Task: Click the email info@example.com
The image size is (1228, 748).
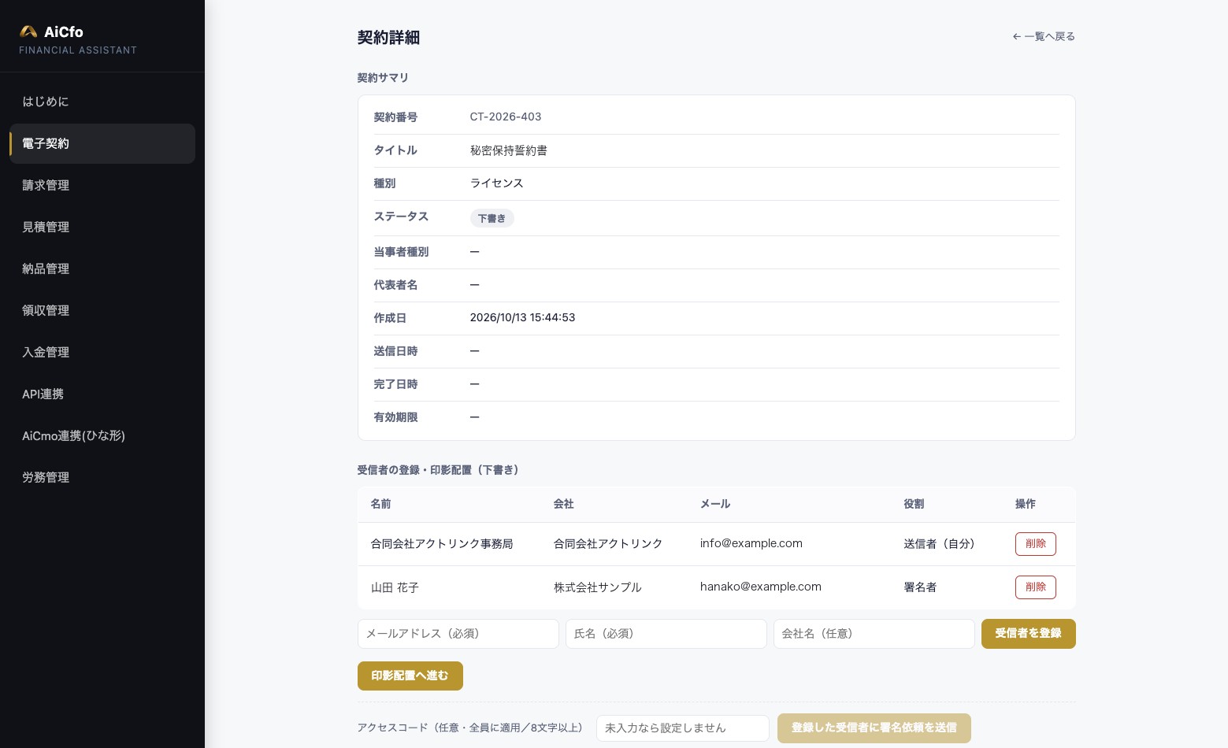Action: pos(751,543)
